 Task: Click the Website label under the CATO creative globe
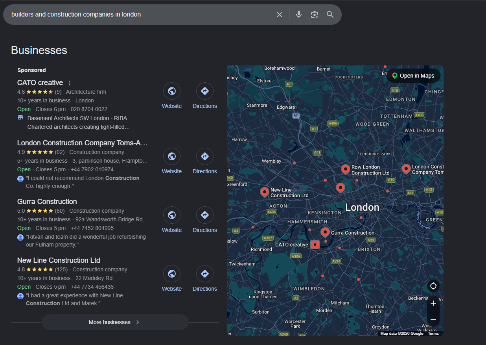click(172, 106)
